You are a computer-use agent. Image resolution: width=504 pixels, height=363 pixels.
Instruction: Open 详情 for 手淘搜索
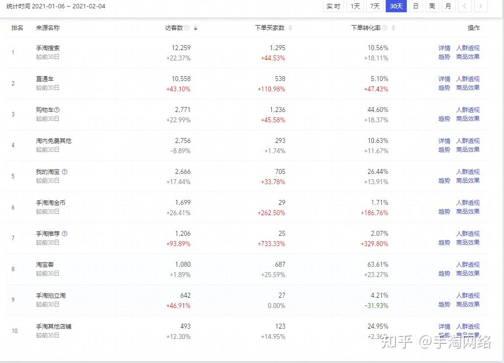(444, 48)
